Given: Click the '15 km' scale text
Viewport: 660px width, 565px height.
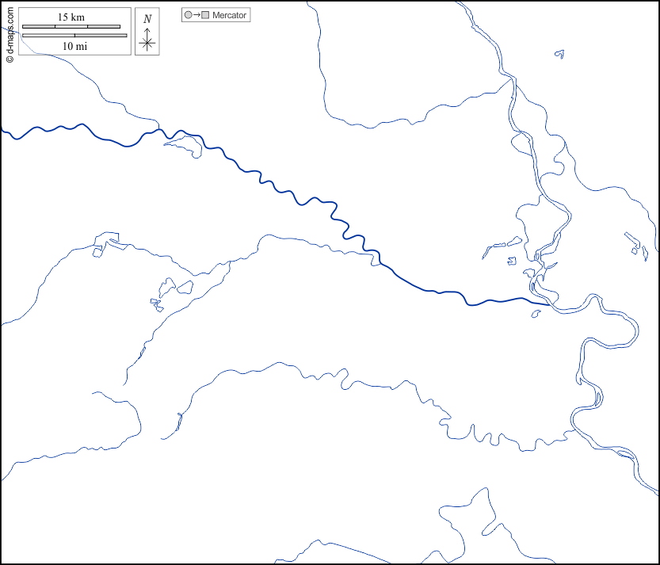Looking at the screenshot, I should coord(71,17).
